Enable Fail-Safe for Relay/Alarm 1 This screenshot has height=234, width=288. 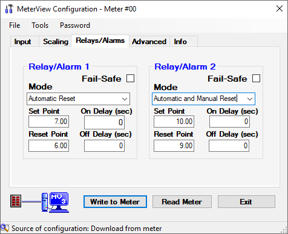click(x=130, y=79)
